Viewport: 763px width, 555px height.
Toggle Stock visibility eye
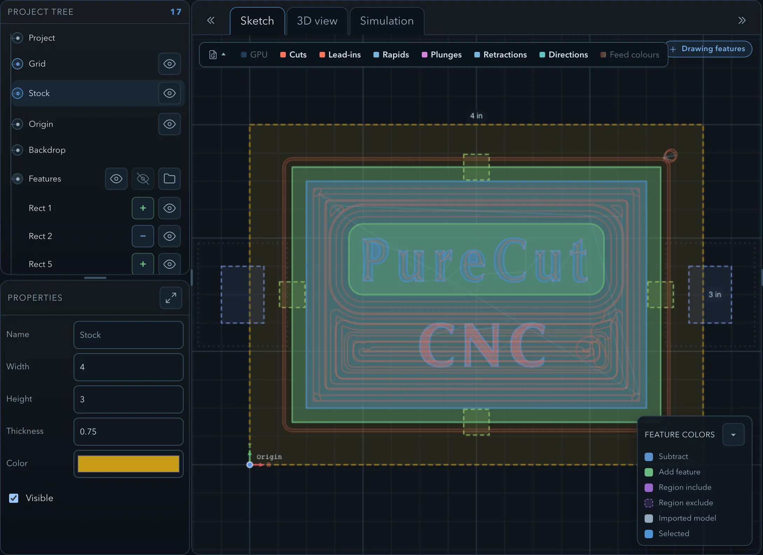pos(170,93)
